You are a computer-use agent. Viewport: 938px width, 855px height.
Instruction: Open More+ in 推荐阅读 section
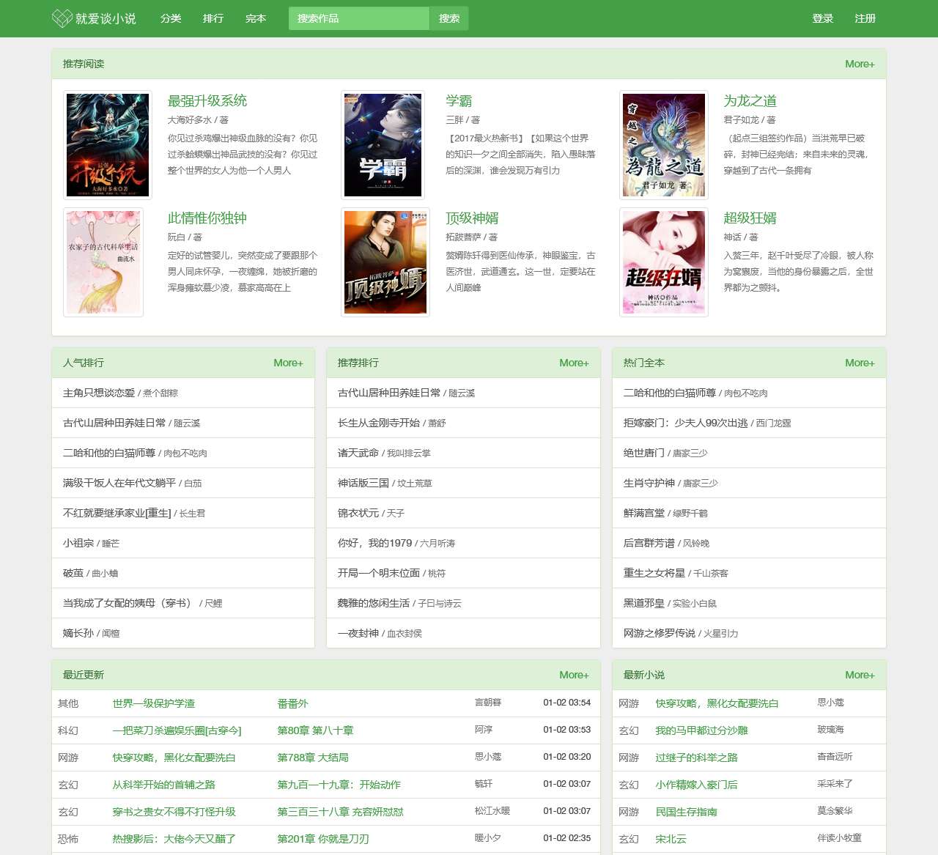(859, 64)
